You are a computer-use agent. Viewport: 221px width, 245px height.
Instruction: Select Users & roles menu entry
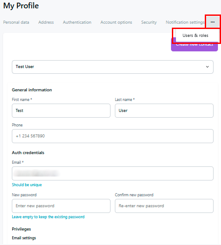[x=196, y=36]
